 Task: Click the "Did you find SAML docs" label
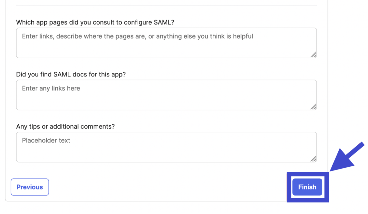point(71,74)
